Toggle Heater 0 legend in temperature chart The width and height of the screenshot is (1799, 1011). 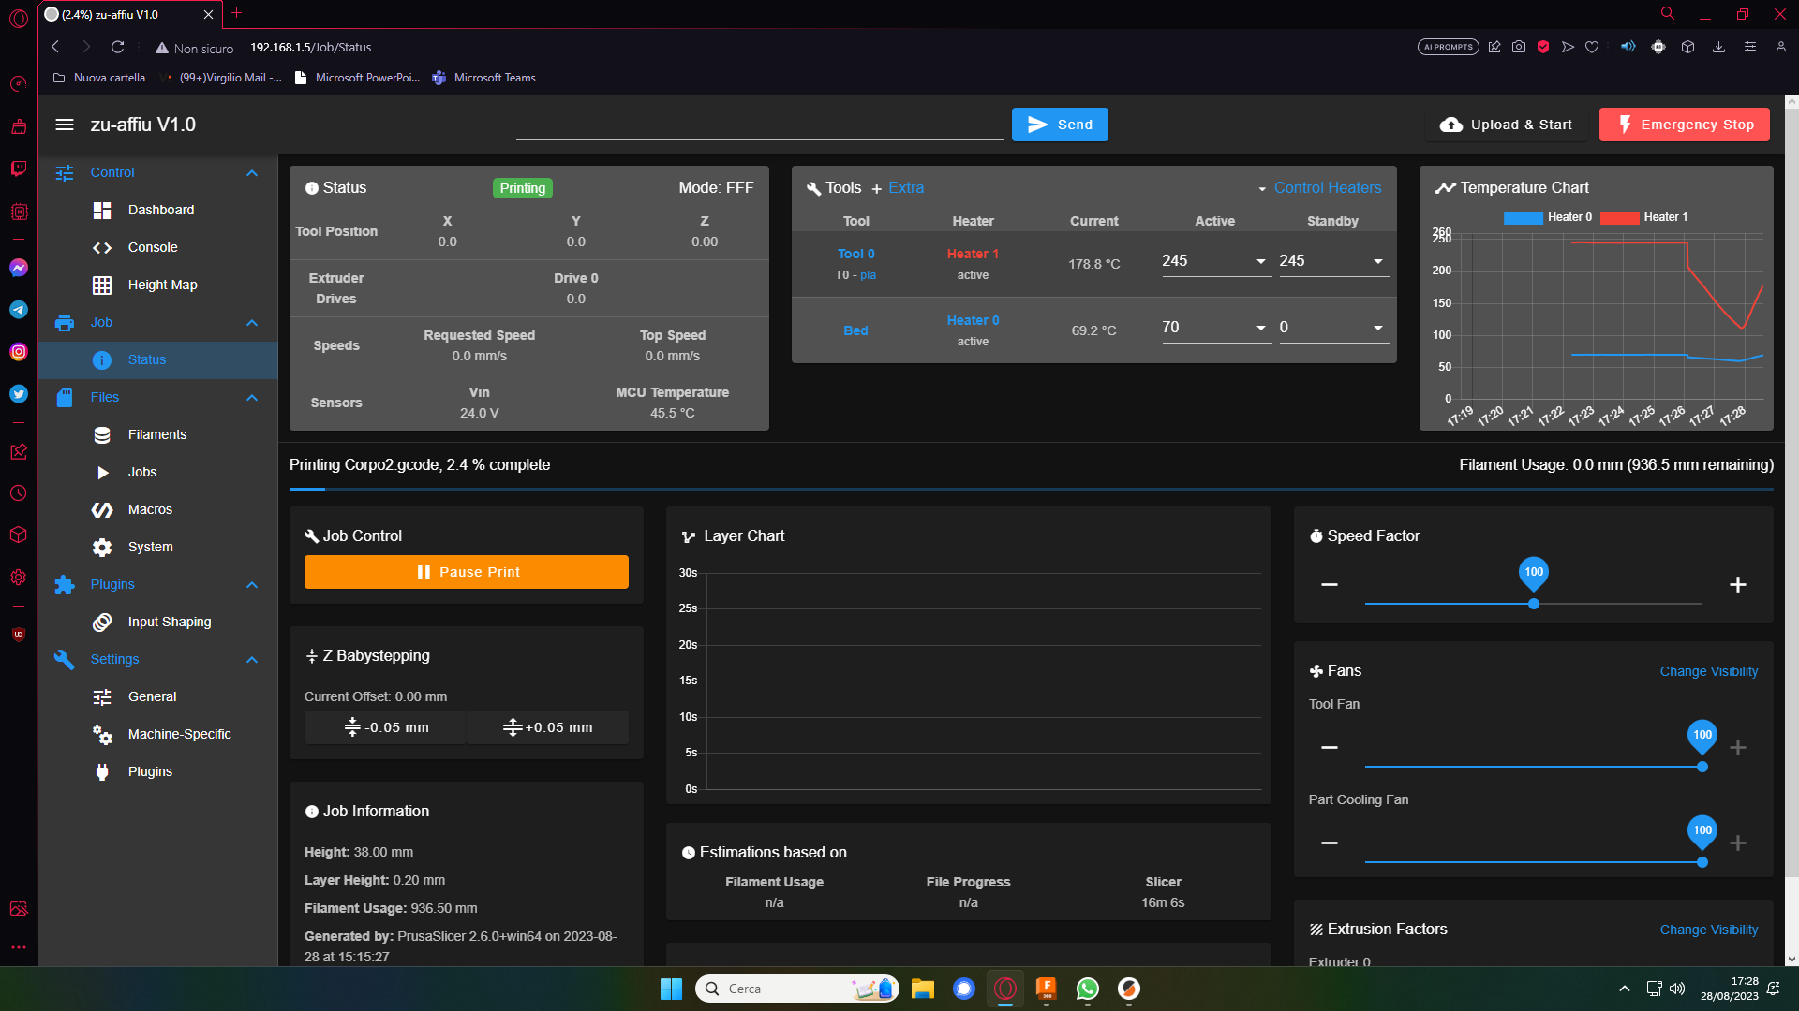click(x=1548, y=217)
